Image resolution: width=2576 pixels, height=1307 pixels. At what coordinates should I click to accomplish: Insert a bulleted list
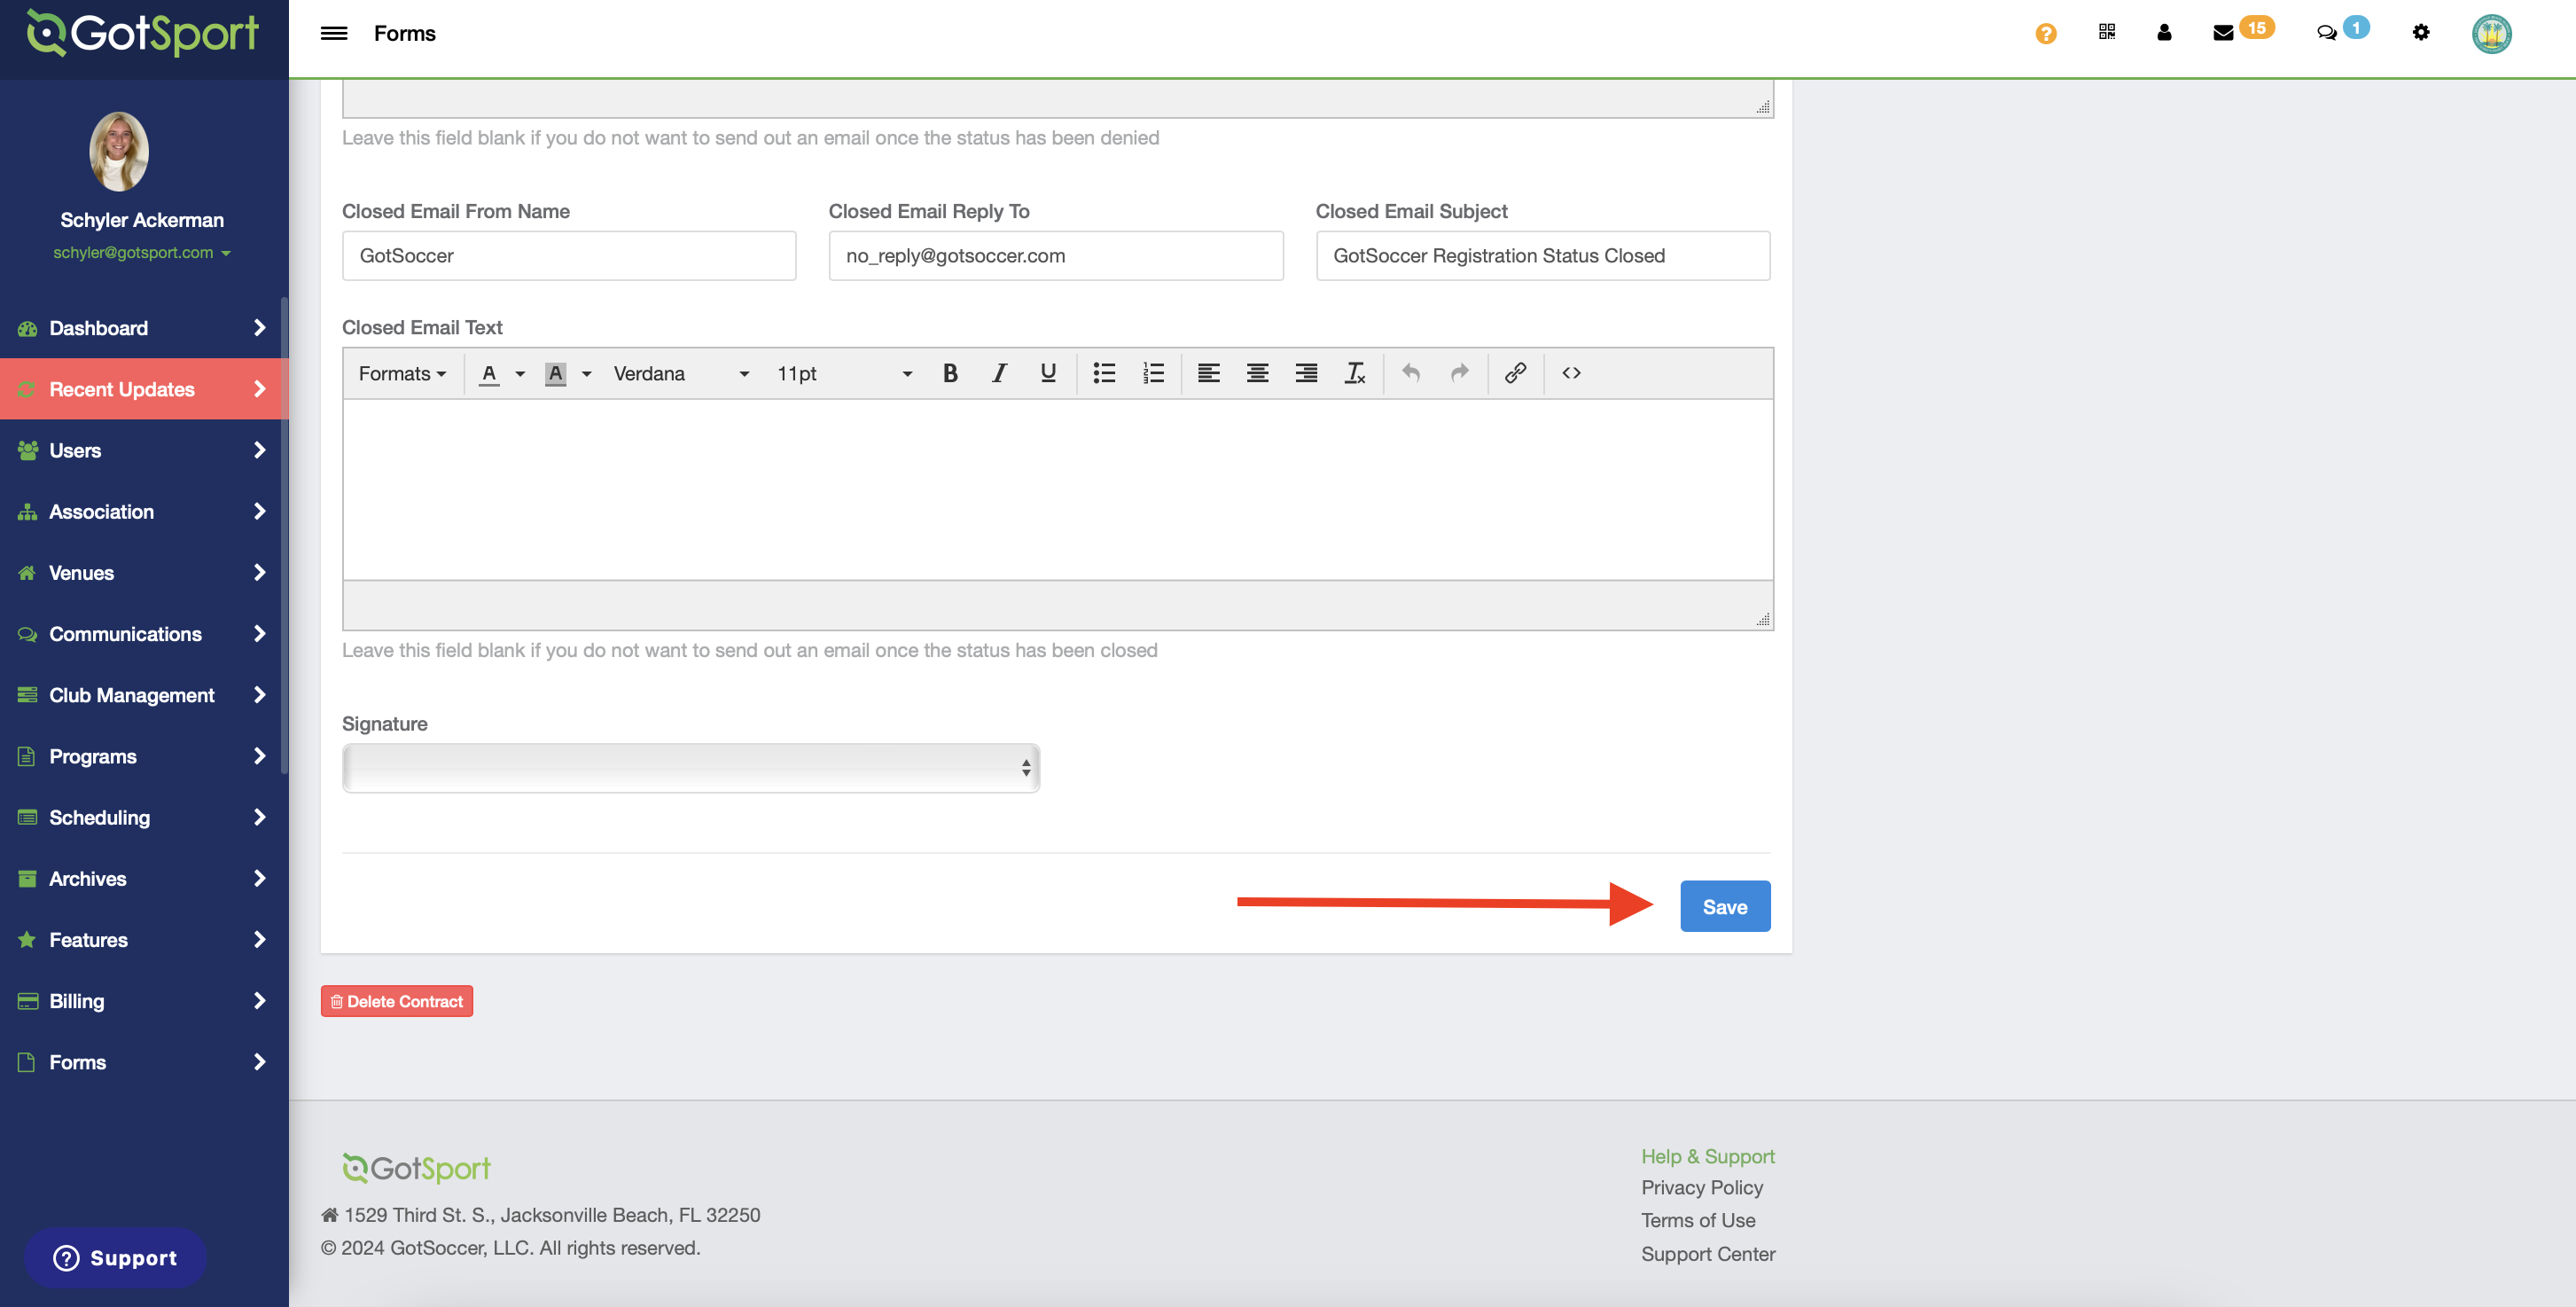coord(1104,373)
